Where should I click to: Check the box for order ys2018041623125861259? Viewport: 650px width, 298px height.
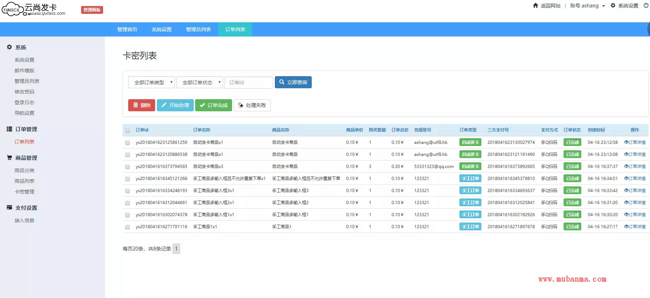[x=128, y=142]
